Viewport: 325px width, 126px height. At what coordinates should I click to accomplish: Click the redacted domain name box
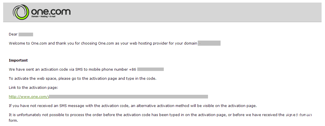(x=209, y=43)
